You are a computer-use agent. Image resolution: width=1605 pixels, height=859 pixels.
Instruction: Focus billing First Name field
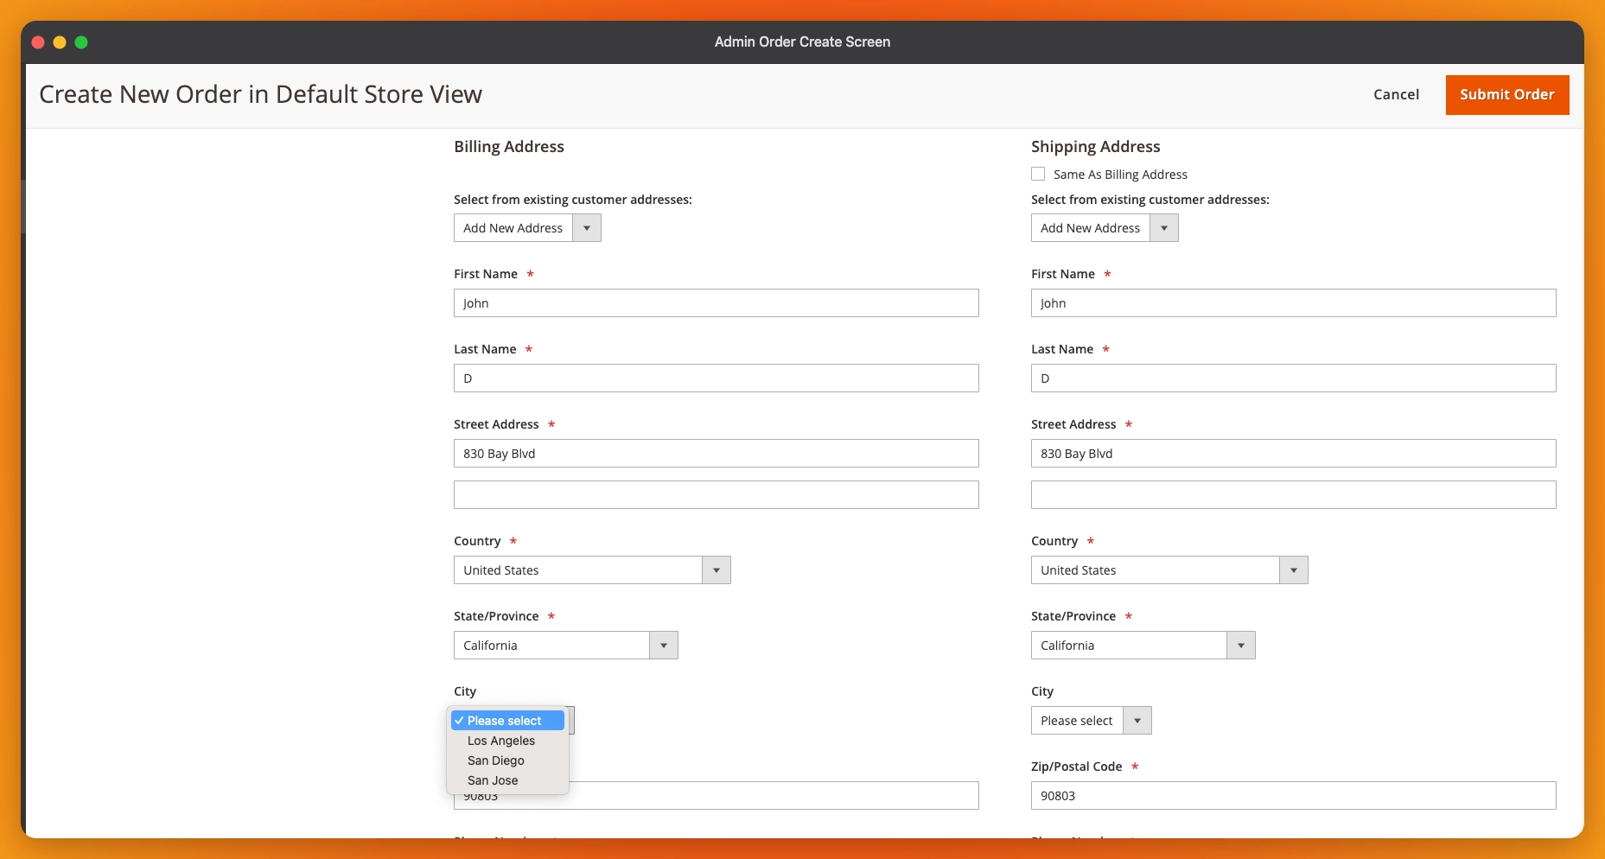click(717, 303)
